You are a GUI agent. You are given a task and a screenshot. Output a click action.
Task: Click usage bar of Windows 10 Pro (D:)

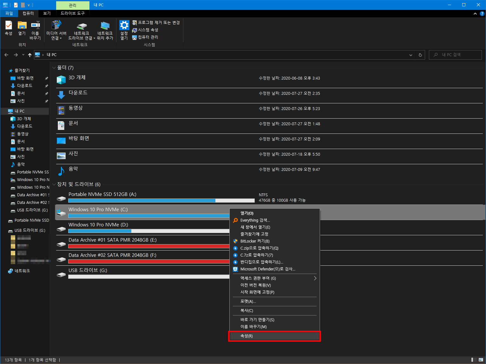click(149, 231)
